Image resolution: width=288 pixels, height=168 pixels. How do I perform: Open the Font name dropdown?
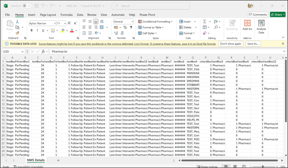click(55, 24)
